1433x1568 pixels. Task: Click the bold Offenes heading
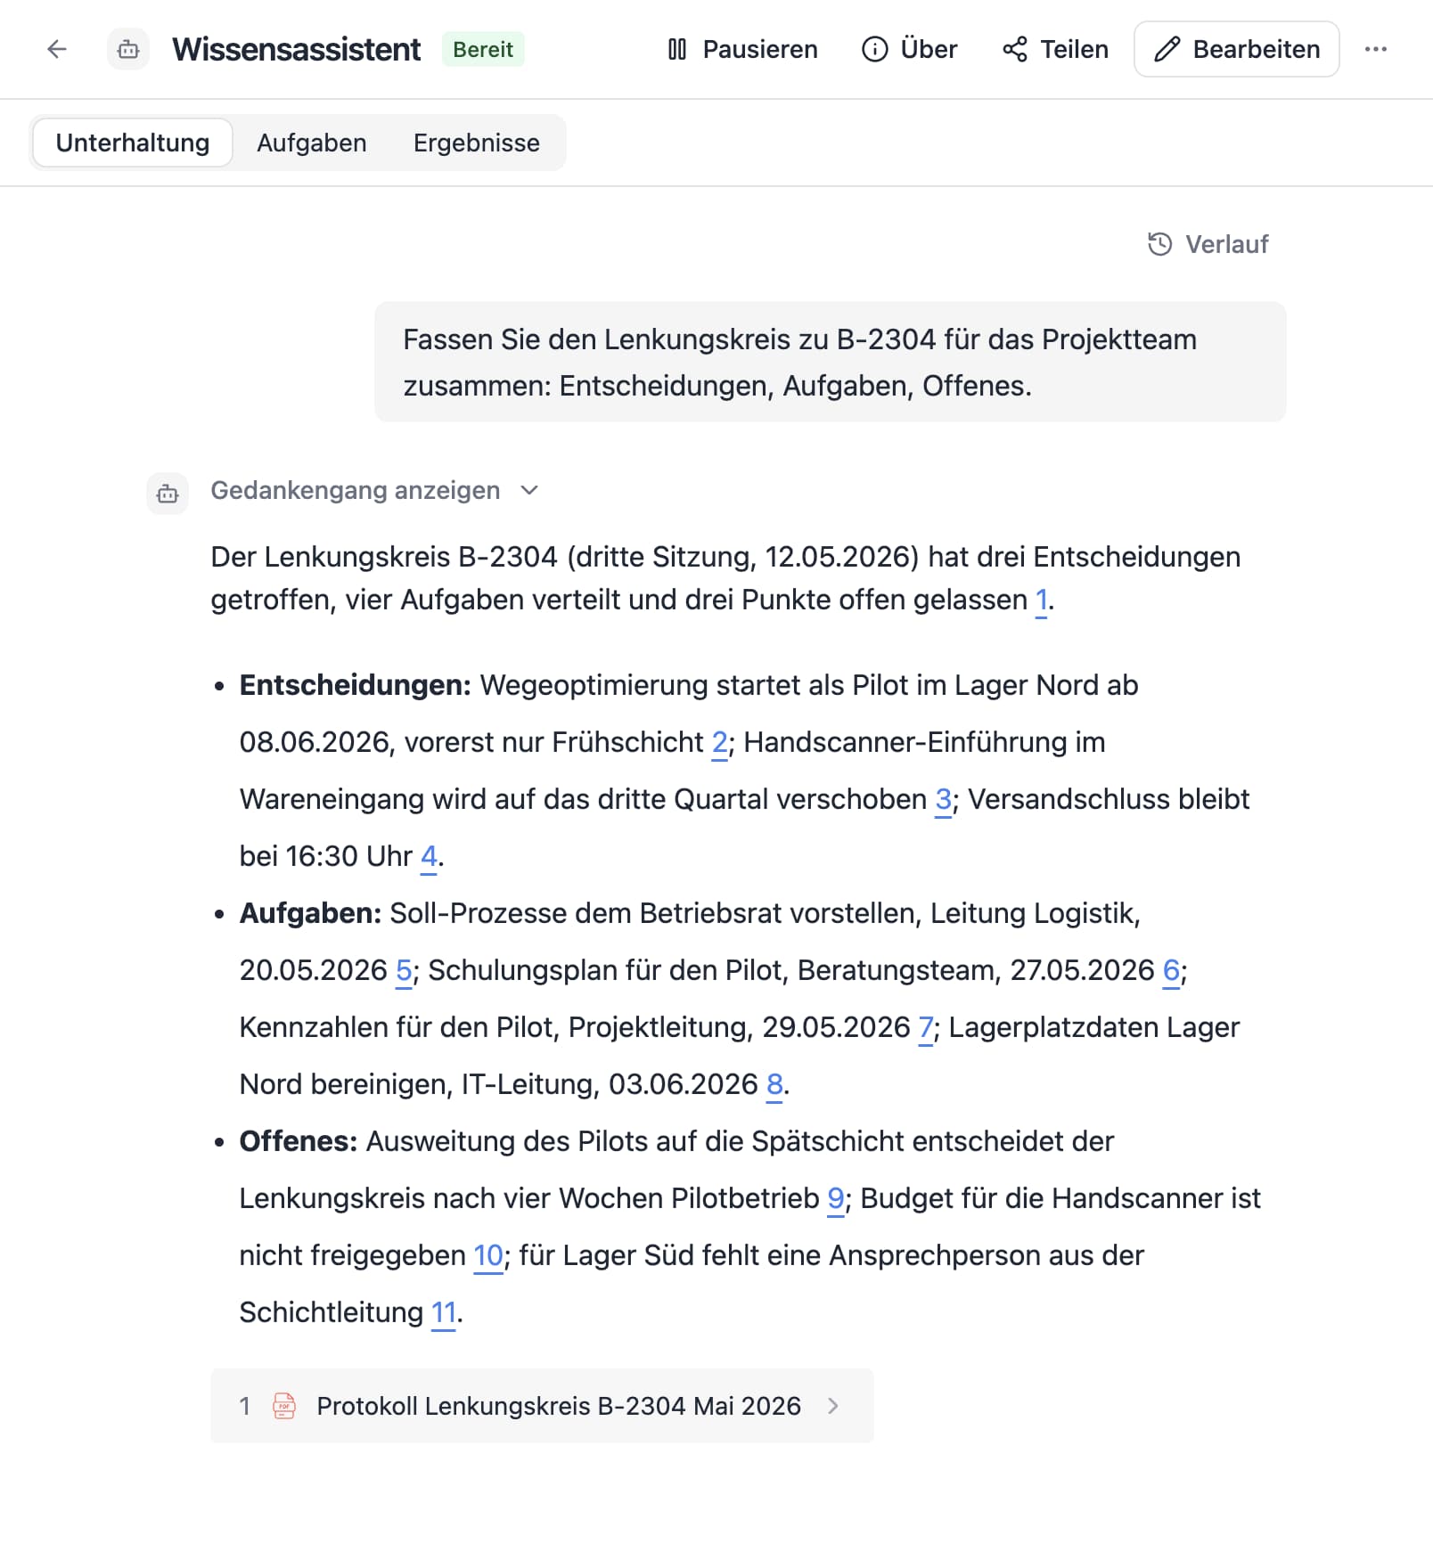click(x=299, y=1142)
